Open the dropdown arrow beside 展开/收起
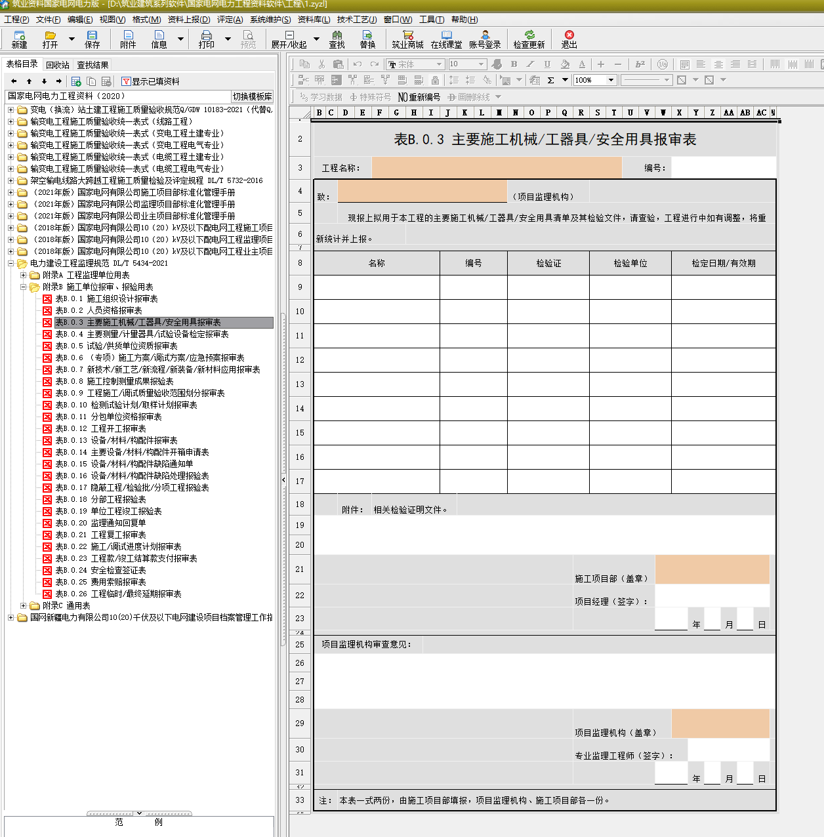824x837 pixels. pyautogui.click(x=316, y=39)
